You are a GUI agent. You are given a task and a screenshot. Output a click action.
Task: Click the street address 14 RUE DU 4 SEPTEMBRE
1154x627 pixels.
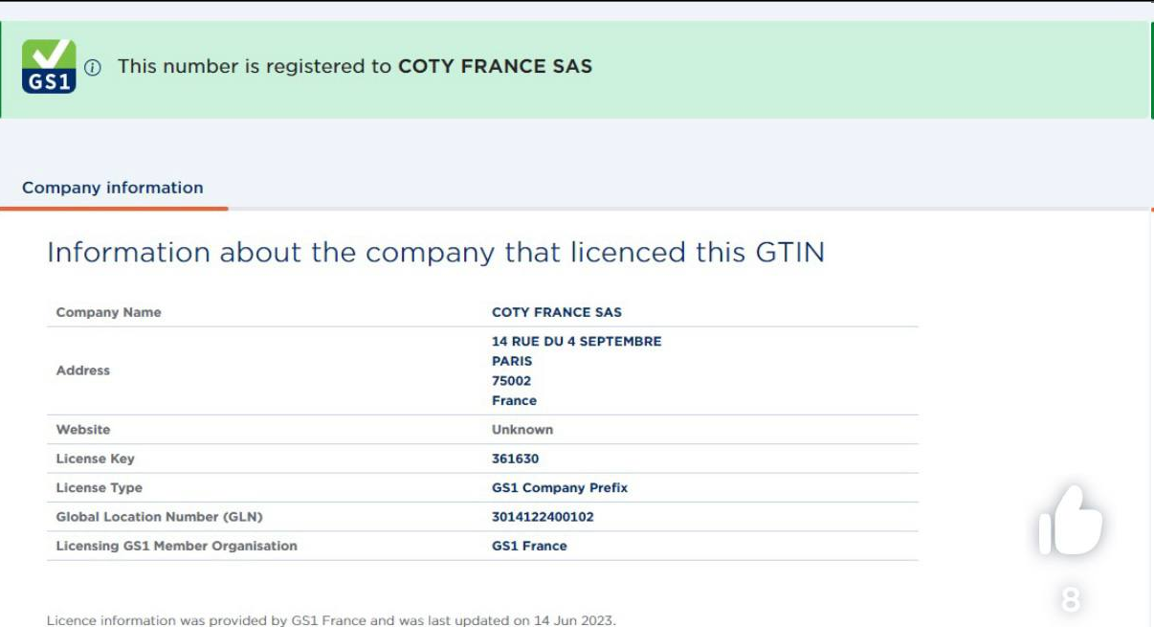(x=576, y=341)
